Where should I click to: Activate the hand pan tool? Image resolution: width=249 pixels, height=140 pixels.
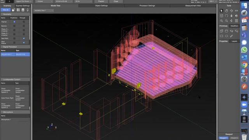[x=226, y=10]
